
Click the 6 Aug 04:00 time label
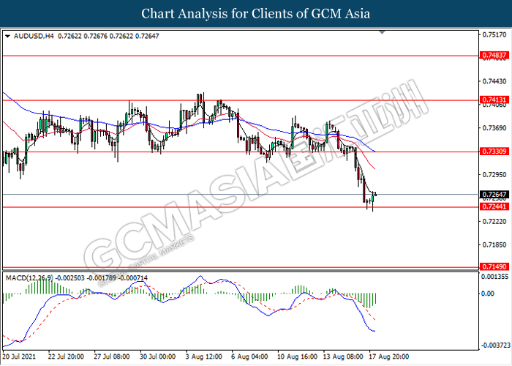(x=250, y=356)
